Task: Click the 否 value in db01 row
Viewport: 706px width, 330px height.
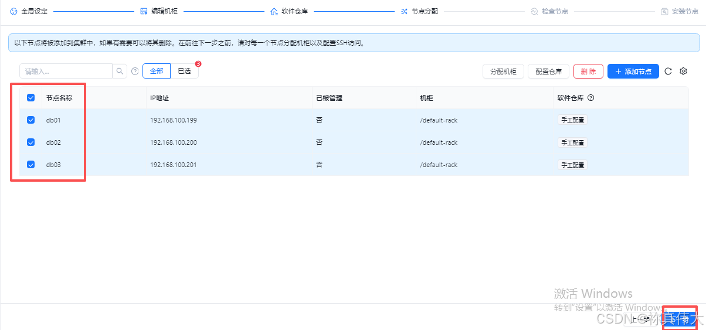Action: [x=319, y=120]
